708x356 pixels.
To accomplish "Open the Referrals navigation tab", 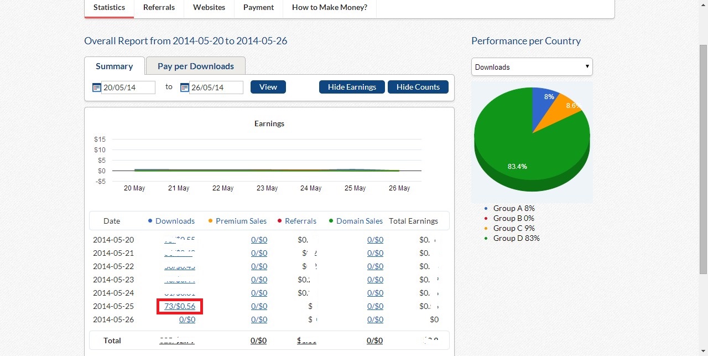I will pyautogui.click(x=159, y=8).
